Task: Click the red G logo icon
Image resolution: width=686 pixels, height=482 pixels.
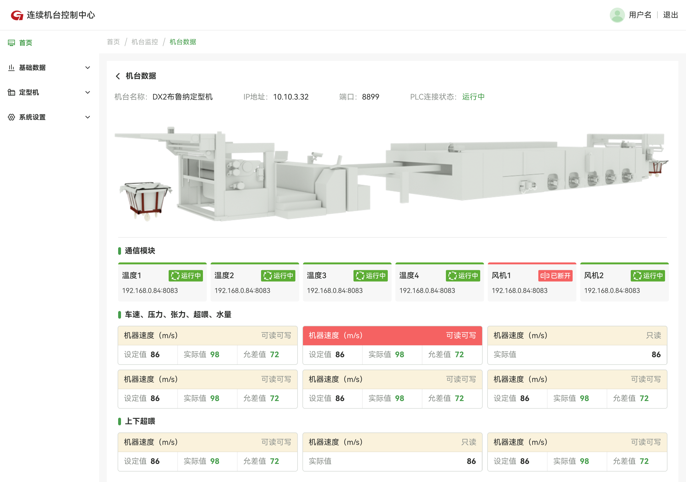Action: pyautogui.click(x=17, y=15)
